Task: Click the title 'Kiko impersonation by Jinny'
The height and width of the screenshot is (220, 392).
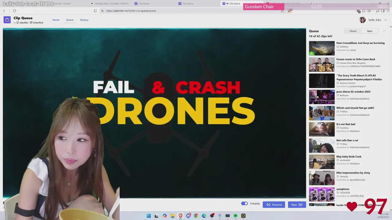Action: click(353, 173)
